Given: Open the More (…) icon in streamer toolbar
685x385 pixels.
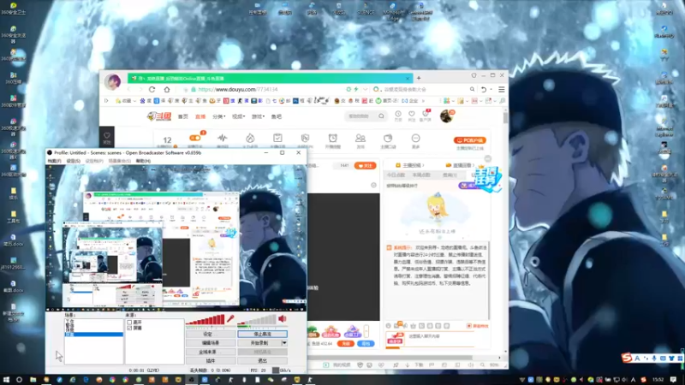Looking at the screenshot, I should click(x=415, y=139).
